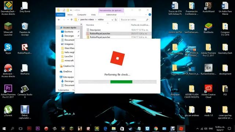Select Herramientas de aplicación tab
The image size is (235, 132).
click(111, 10)
